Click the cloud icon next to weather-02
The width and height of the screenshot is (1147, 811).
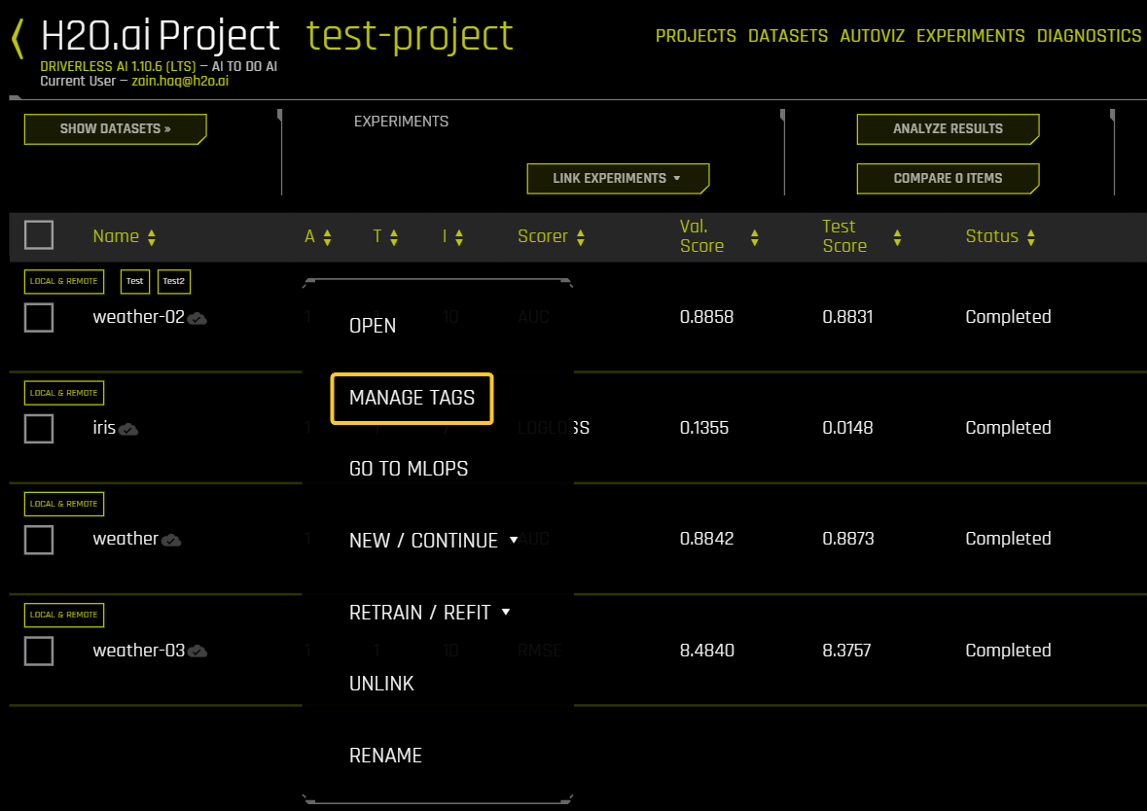[197, 318]
